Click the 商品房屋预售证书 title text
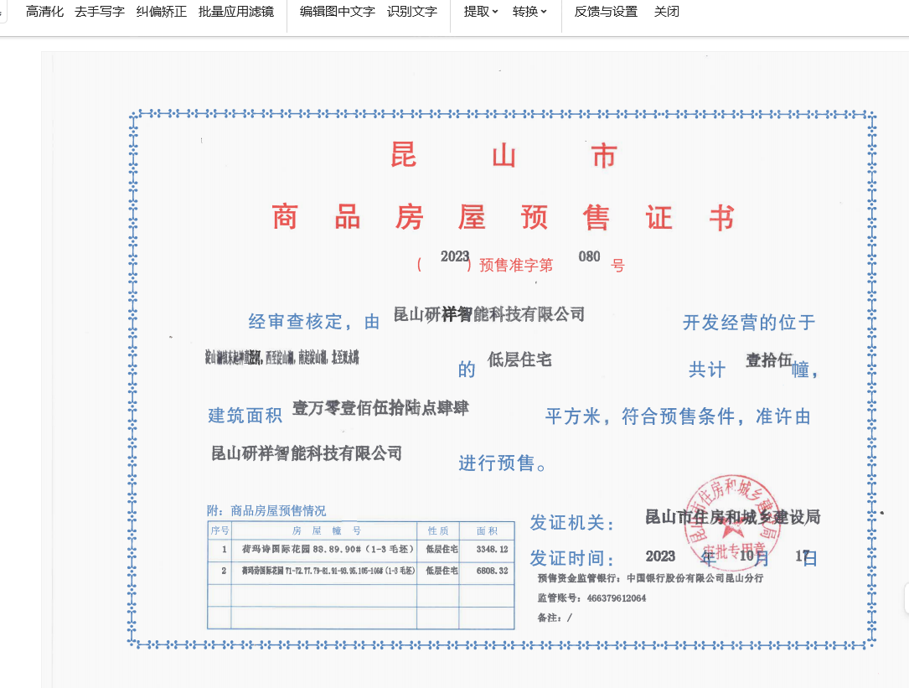The image size is (909, 688). point(504,218)
